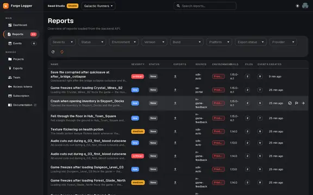Click the Access tokens key icon
Viewport: 313px width, 195px height.
10,87
